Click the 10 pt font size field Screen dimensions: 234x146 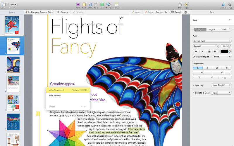click(225, 46)
